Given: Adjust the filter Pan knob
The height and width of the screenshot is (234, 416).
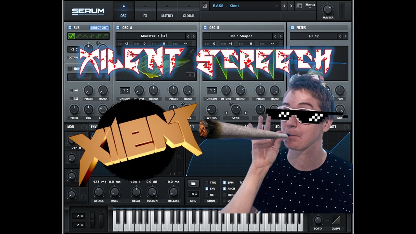Looking at the screenshot, I should coord(340,90).
